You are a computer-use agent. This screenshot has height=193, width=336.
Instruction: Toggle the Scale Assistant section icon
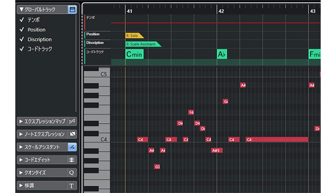pos(72,147)
